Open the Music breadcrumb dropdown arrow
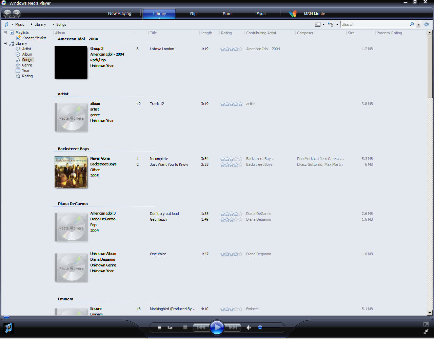 12,24
